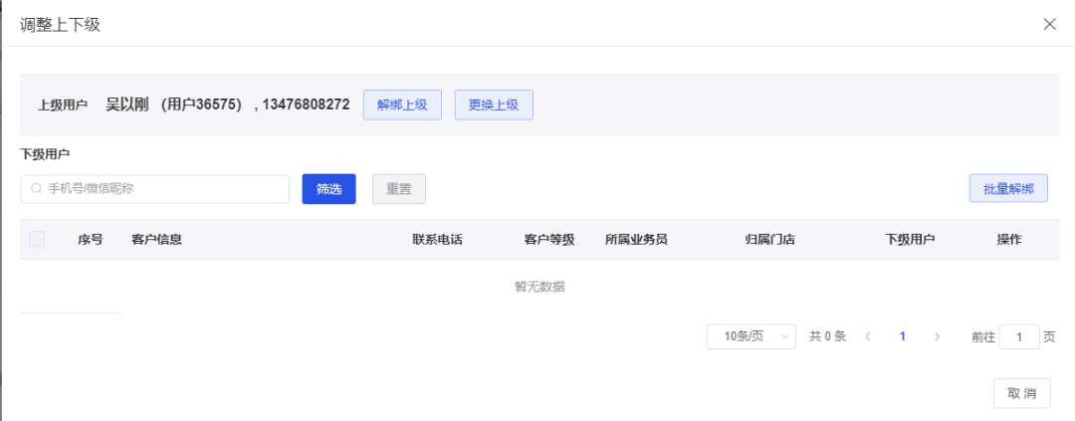Click the magnifier icon in search box
1075x421 pixels.
point(37,188)
